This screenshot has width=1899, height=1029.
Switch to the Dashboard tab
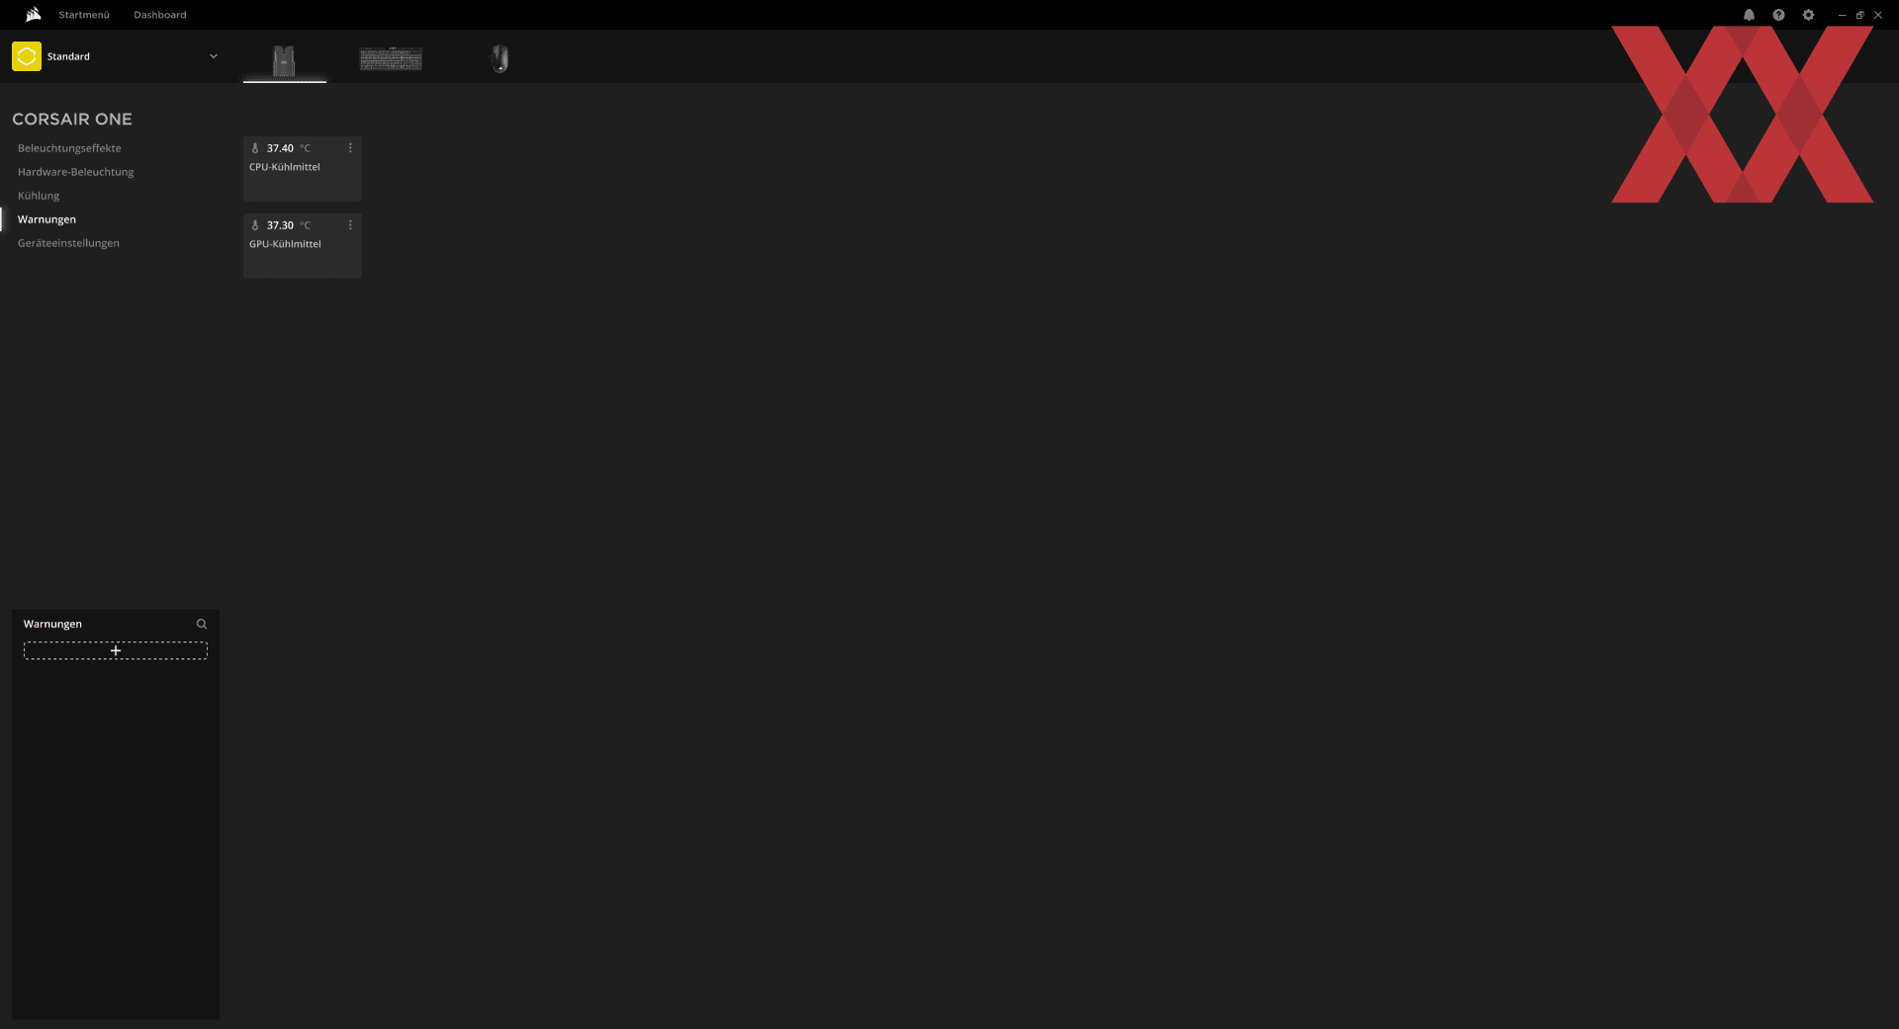[x=160, y=15]
